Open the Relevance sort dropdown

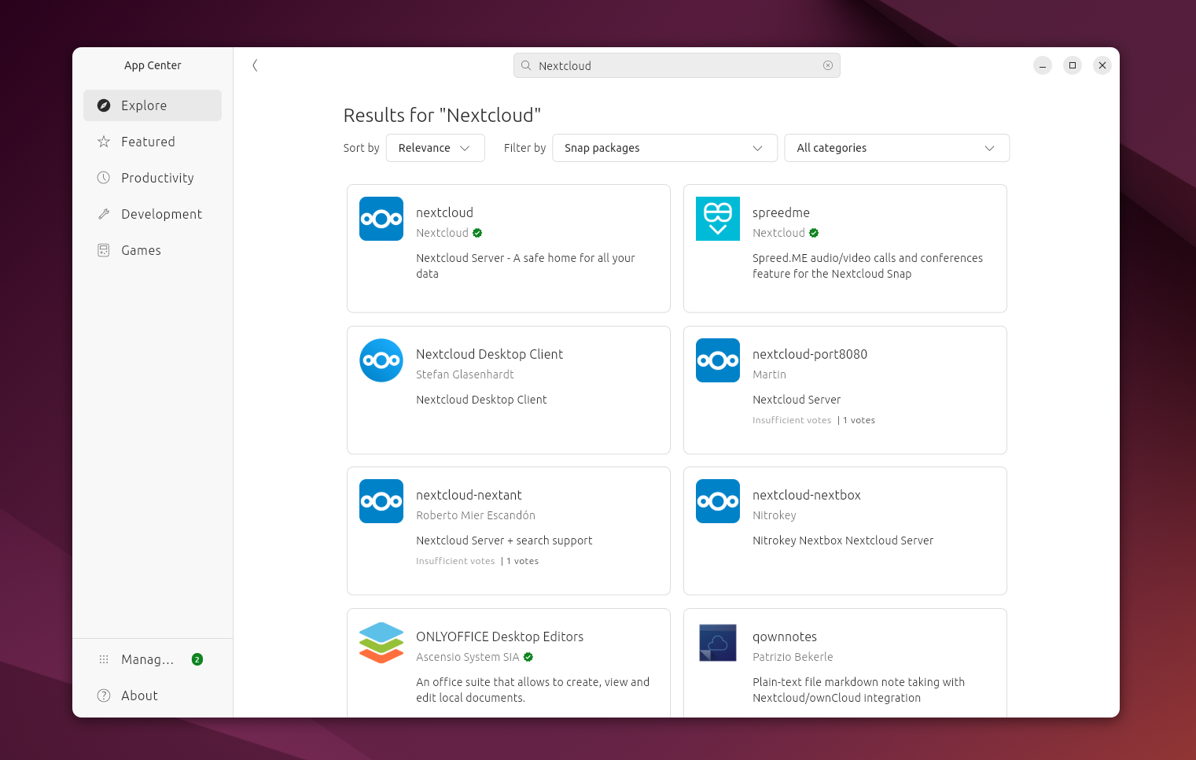tap(436, 148)
